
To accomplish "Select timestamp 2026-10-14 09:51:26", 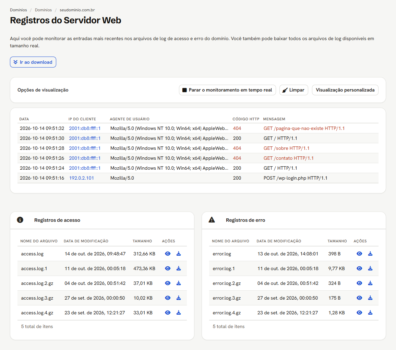I will tap(42, 158).
